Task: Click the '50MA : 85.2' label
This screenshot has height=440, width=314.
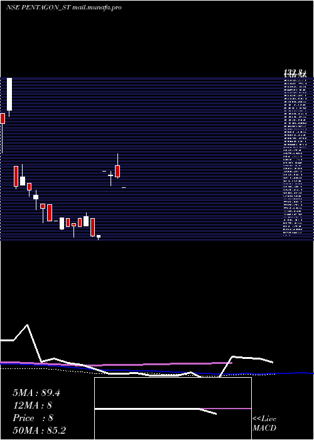Action: click(x=39, y=431)
